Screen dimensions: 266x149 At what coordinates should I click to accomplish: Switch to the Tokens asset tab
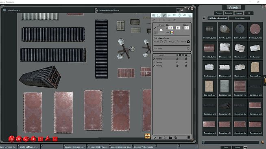point(218,13)
